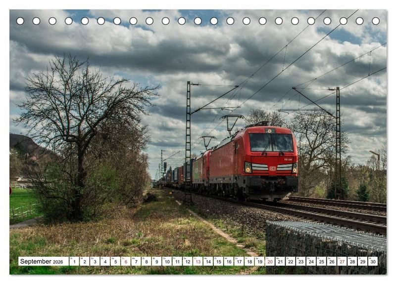Choose date cell 11
Image resolution: width=396 pixels, height=284 pixels.
(177, 261)
